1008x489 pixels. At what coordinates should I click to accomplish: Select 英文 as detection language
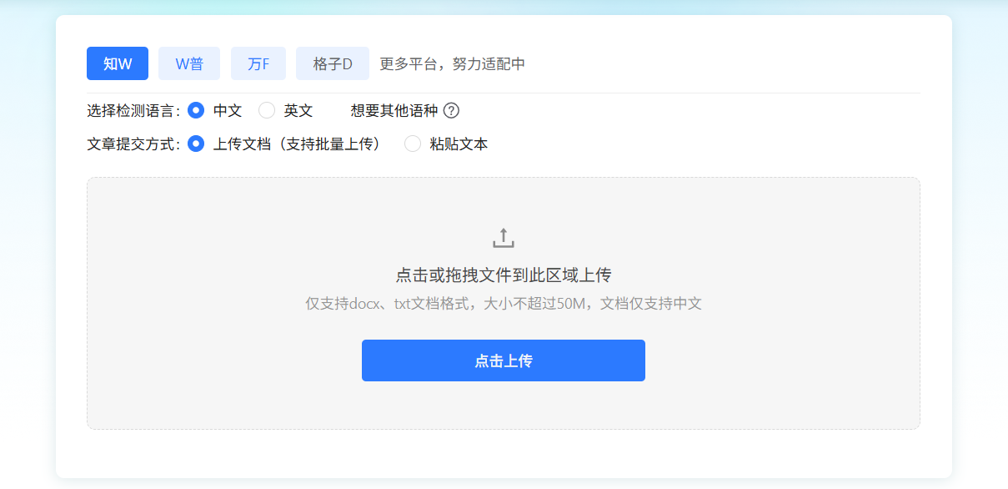click(x=267, y=110)
